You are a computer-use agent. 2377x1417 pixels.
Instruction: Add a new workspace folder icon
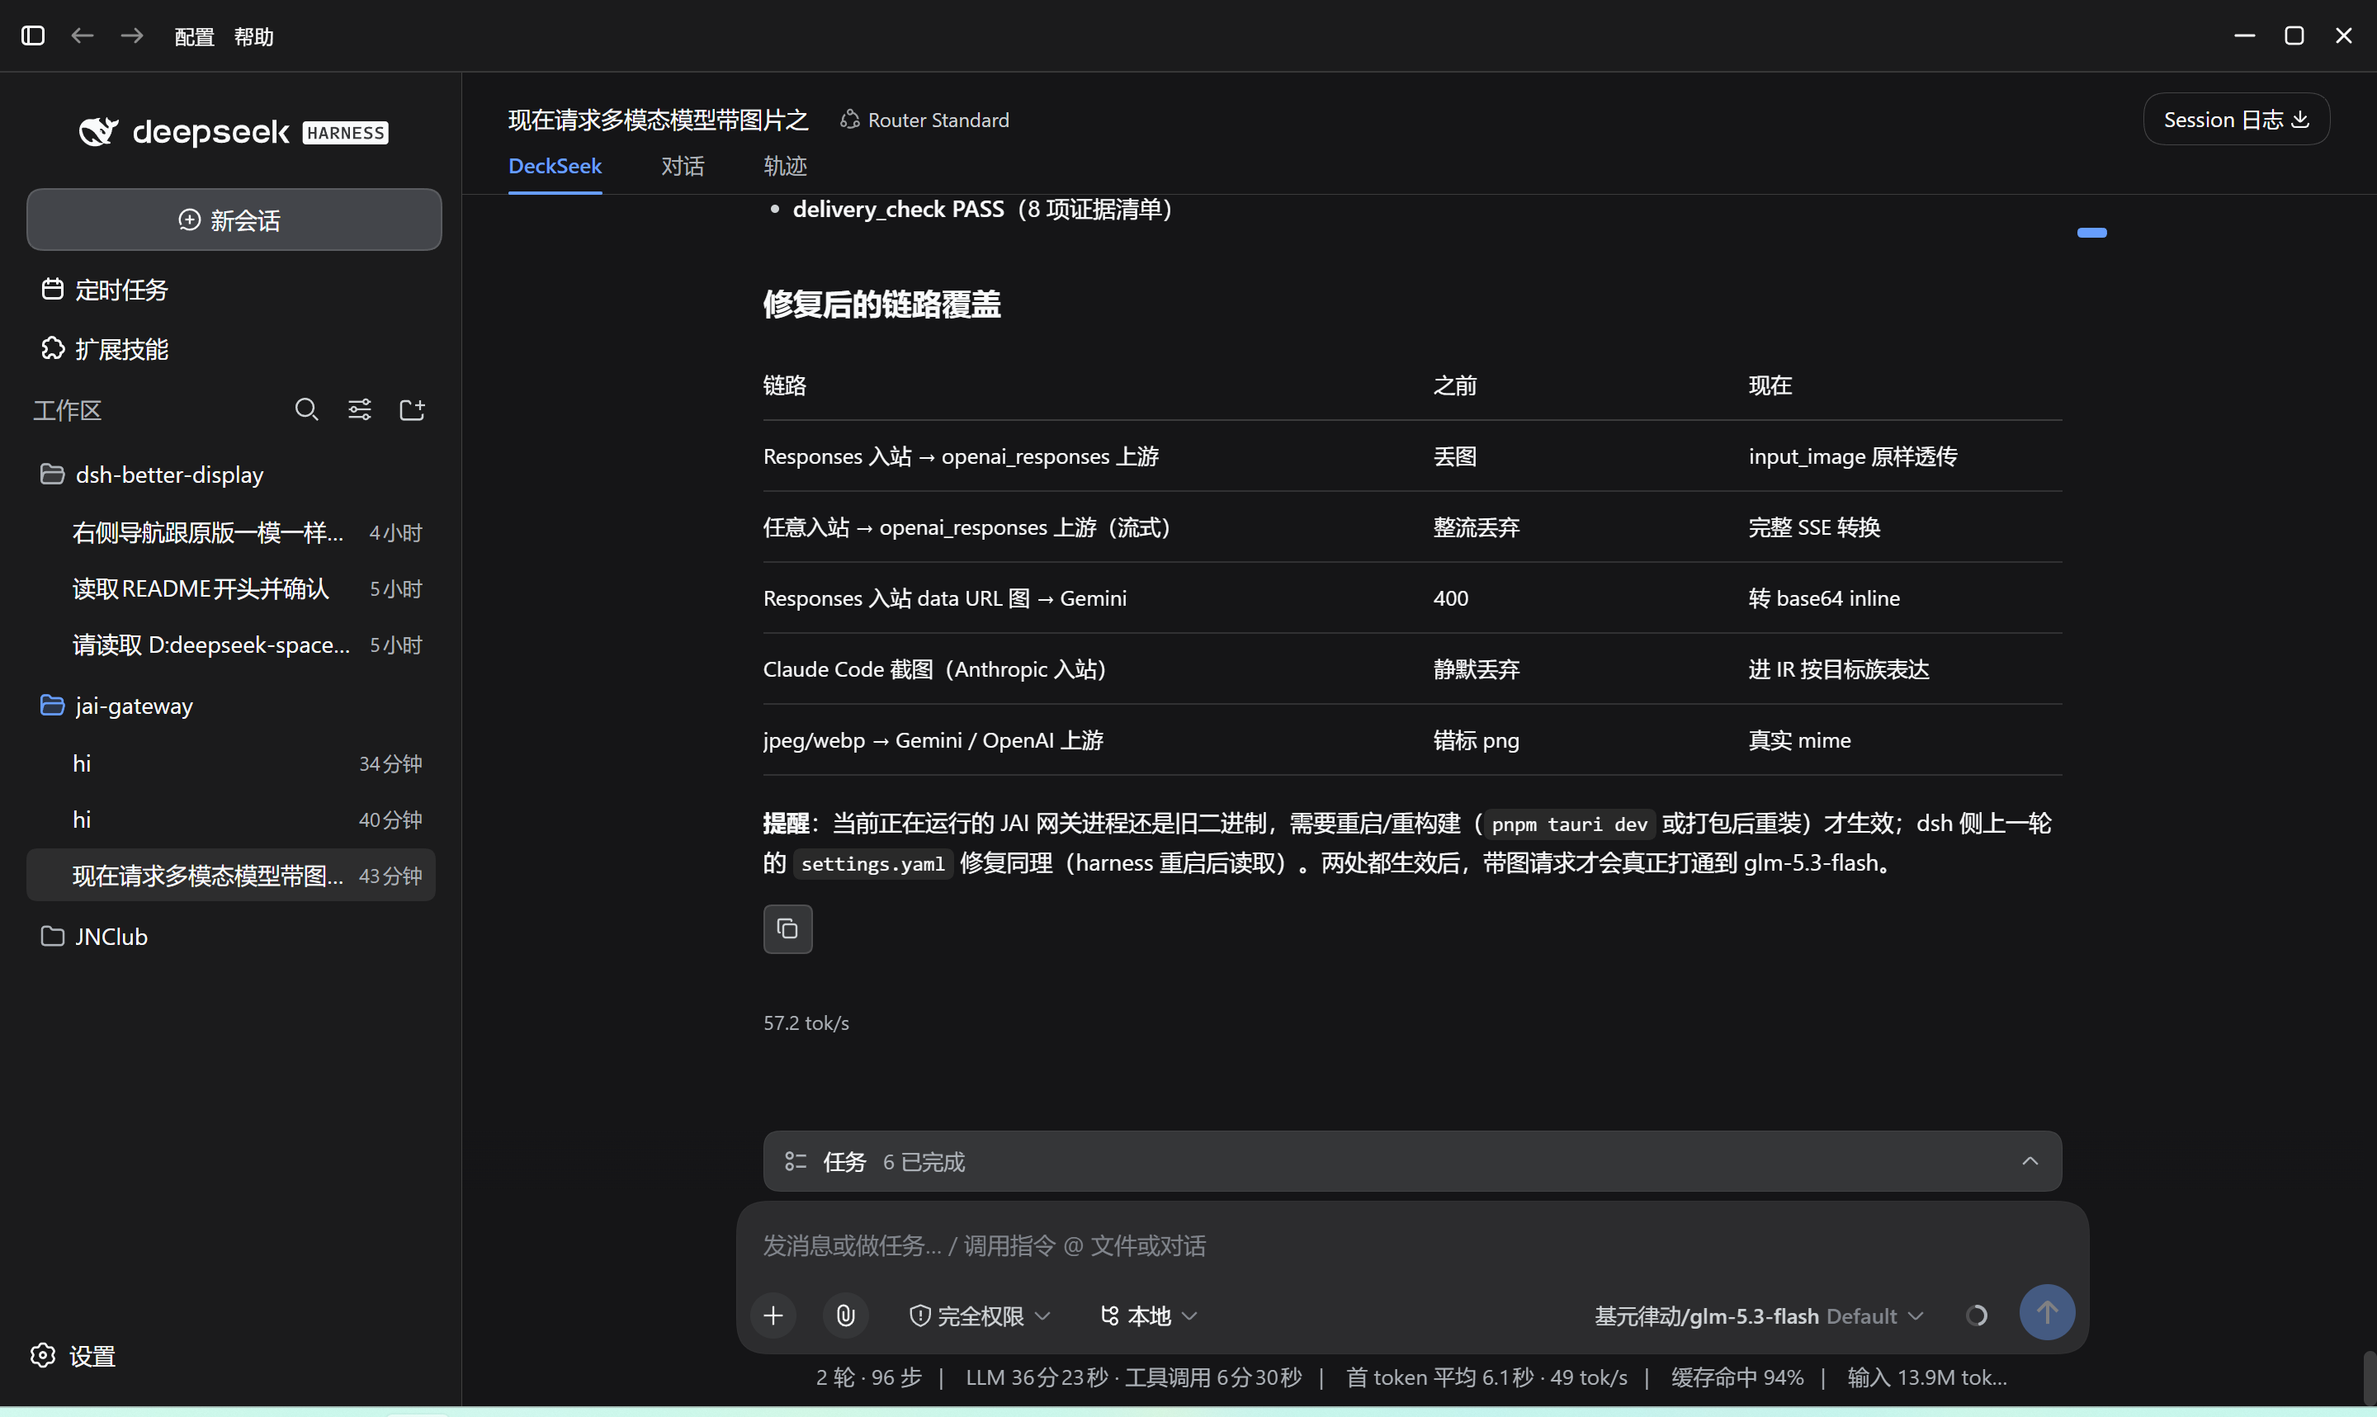(413, 409)
